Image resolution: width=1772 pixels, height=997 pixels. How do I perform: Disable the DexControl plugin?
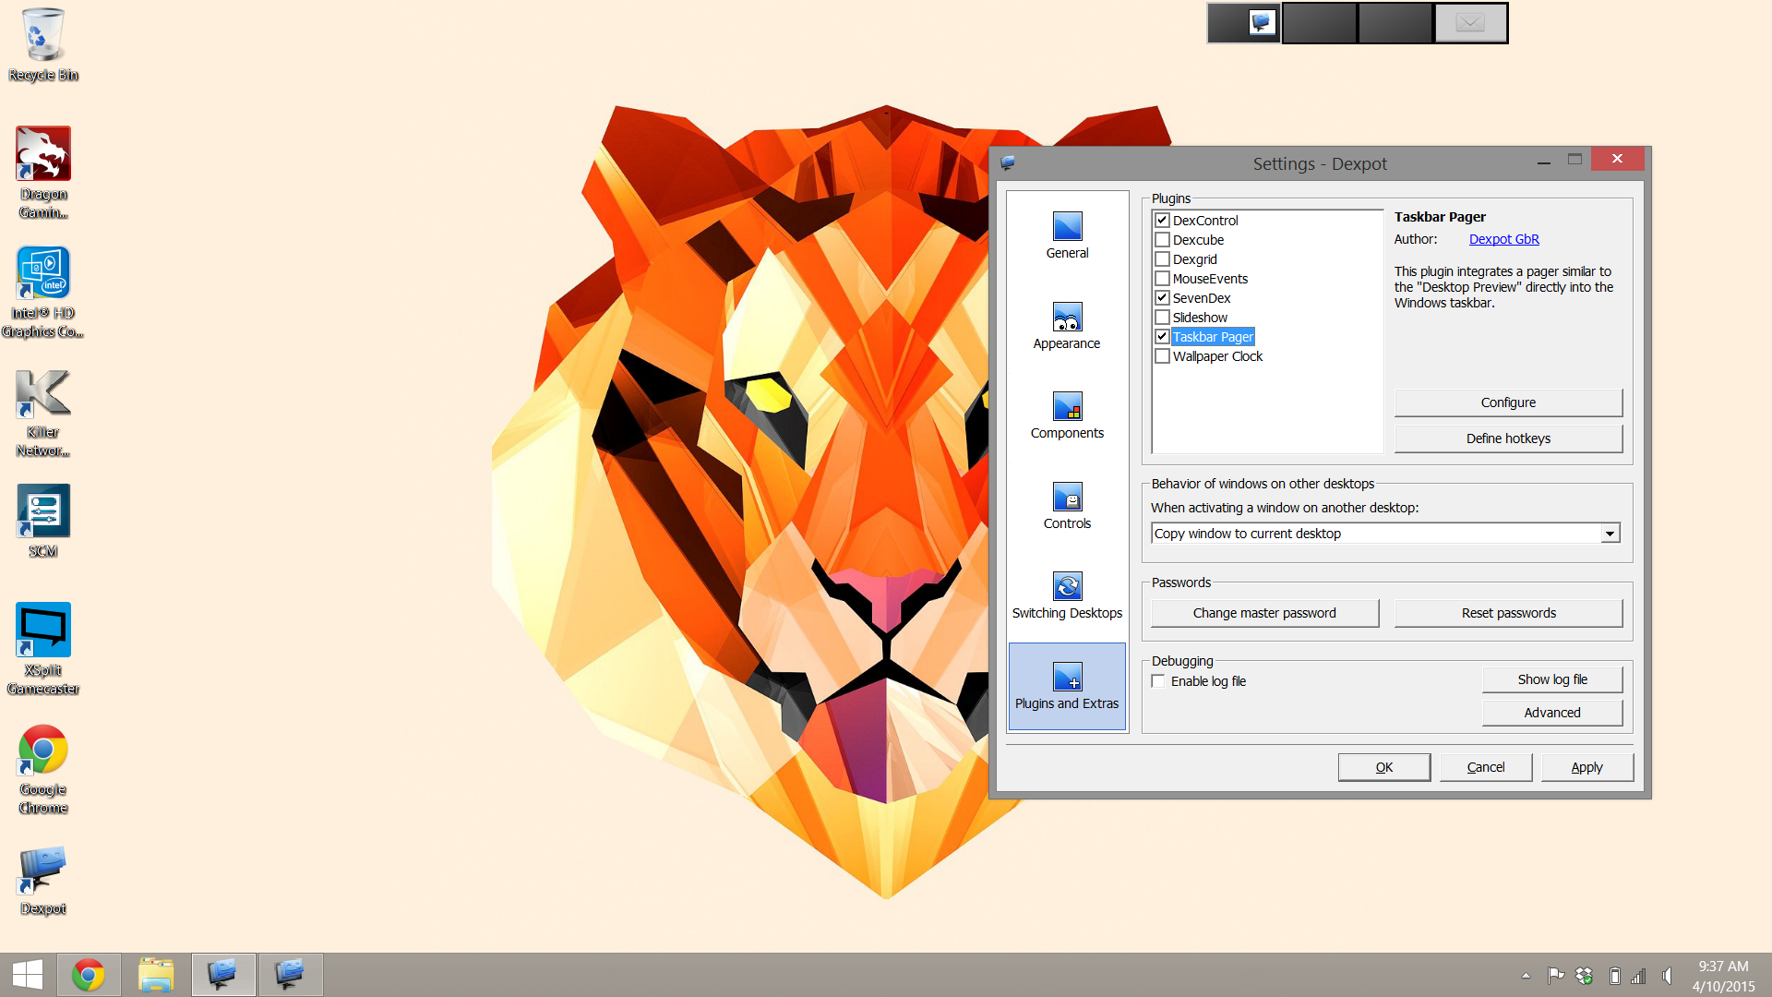point(1163,220)
